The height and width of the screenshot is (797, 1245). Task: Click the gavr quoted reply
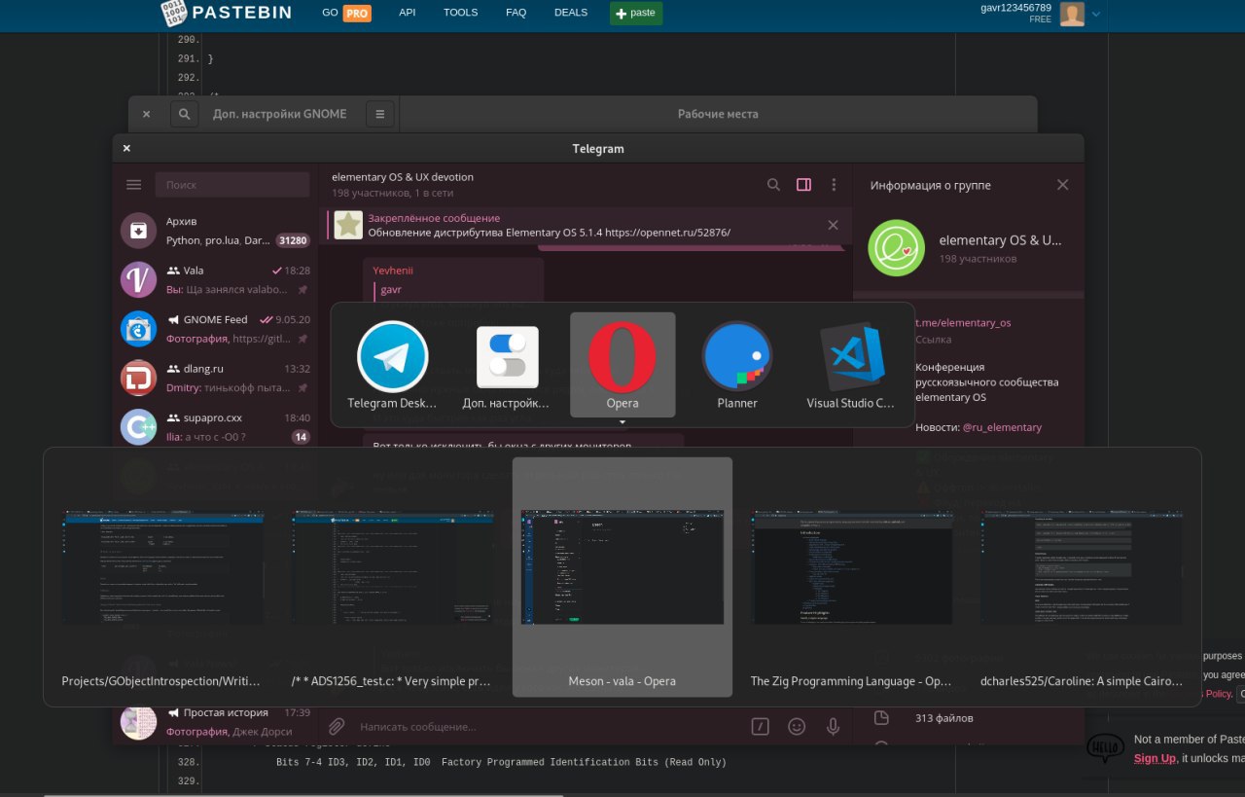point(391,289)
